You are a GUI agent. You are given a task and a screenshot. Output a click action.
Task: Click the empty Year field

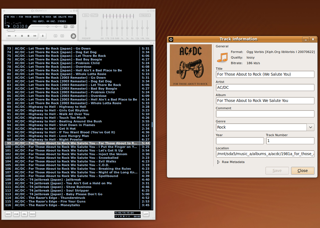(x=240, y=141)
